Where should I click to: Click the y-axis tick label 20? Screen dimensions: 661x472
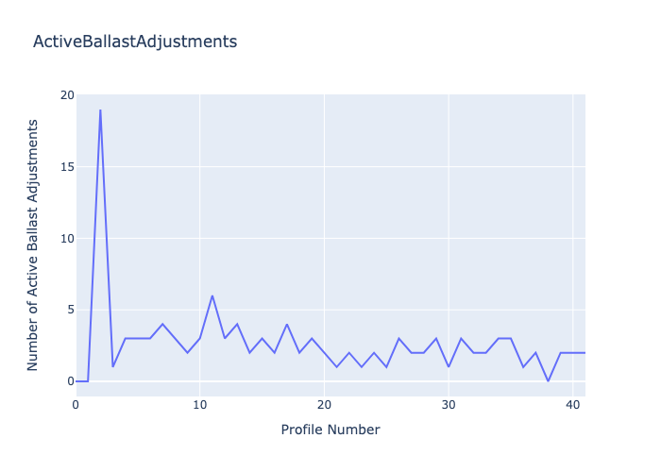(66, 95)
